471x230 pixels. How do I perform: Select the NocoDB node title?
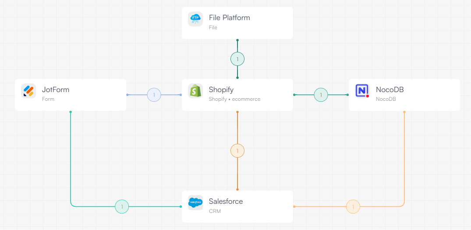(390, 90)
